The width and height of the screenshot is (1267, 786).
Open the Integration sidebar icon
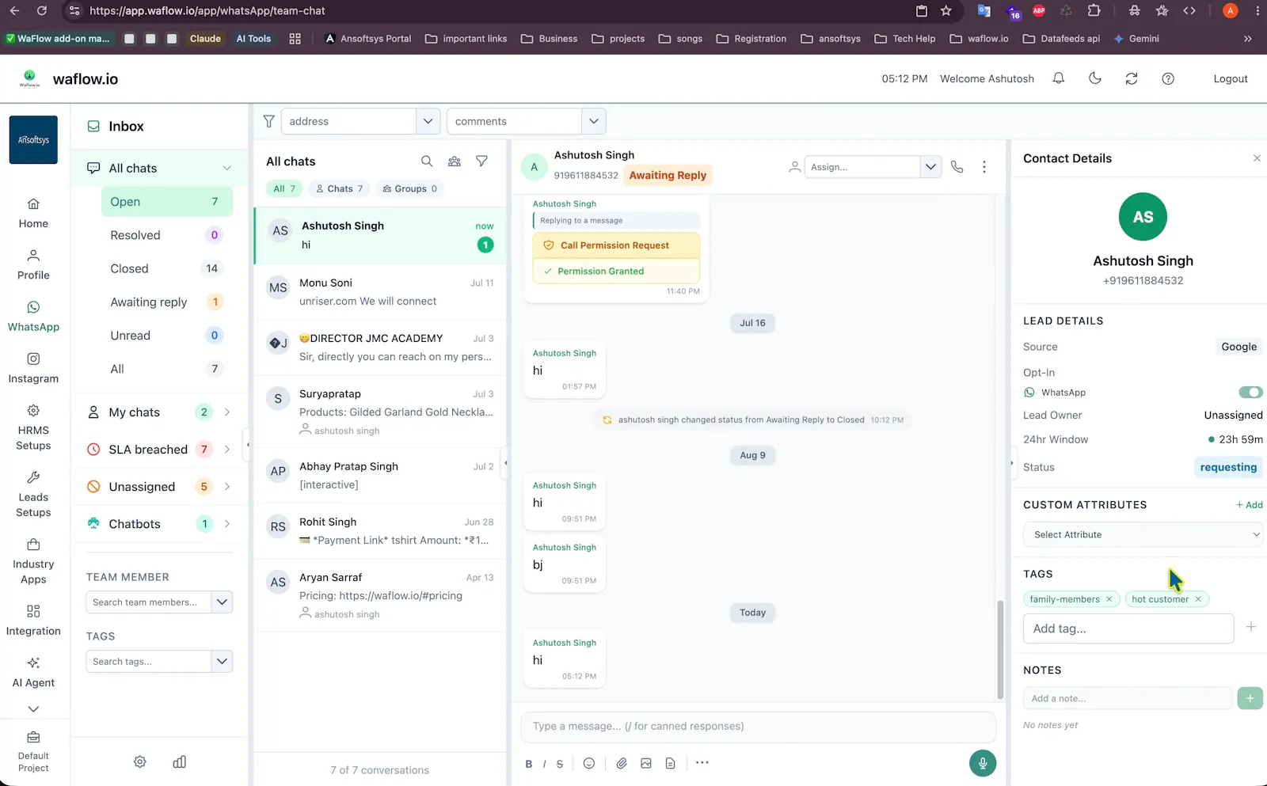[x=33, y=621]
